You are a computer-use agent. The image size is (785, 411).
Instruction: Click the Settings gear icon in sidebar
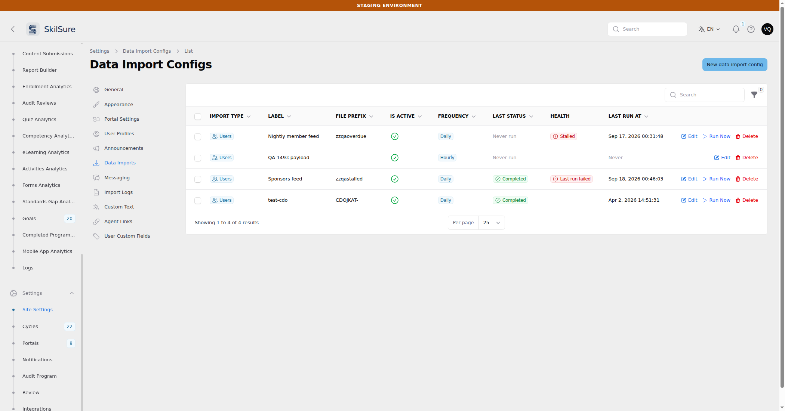pos(13,293)
